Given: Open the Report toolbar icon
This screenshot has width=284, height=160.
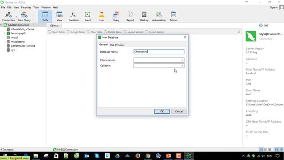Looking at the screenshot, I should pos(130,16).
